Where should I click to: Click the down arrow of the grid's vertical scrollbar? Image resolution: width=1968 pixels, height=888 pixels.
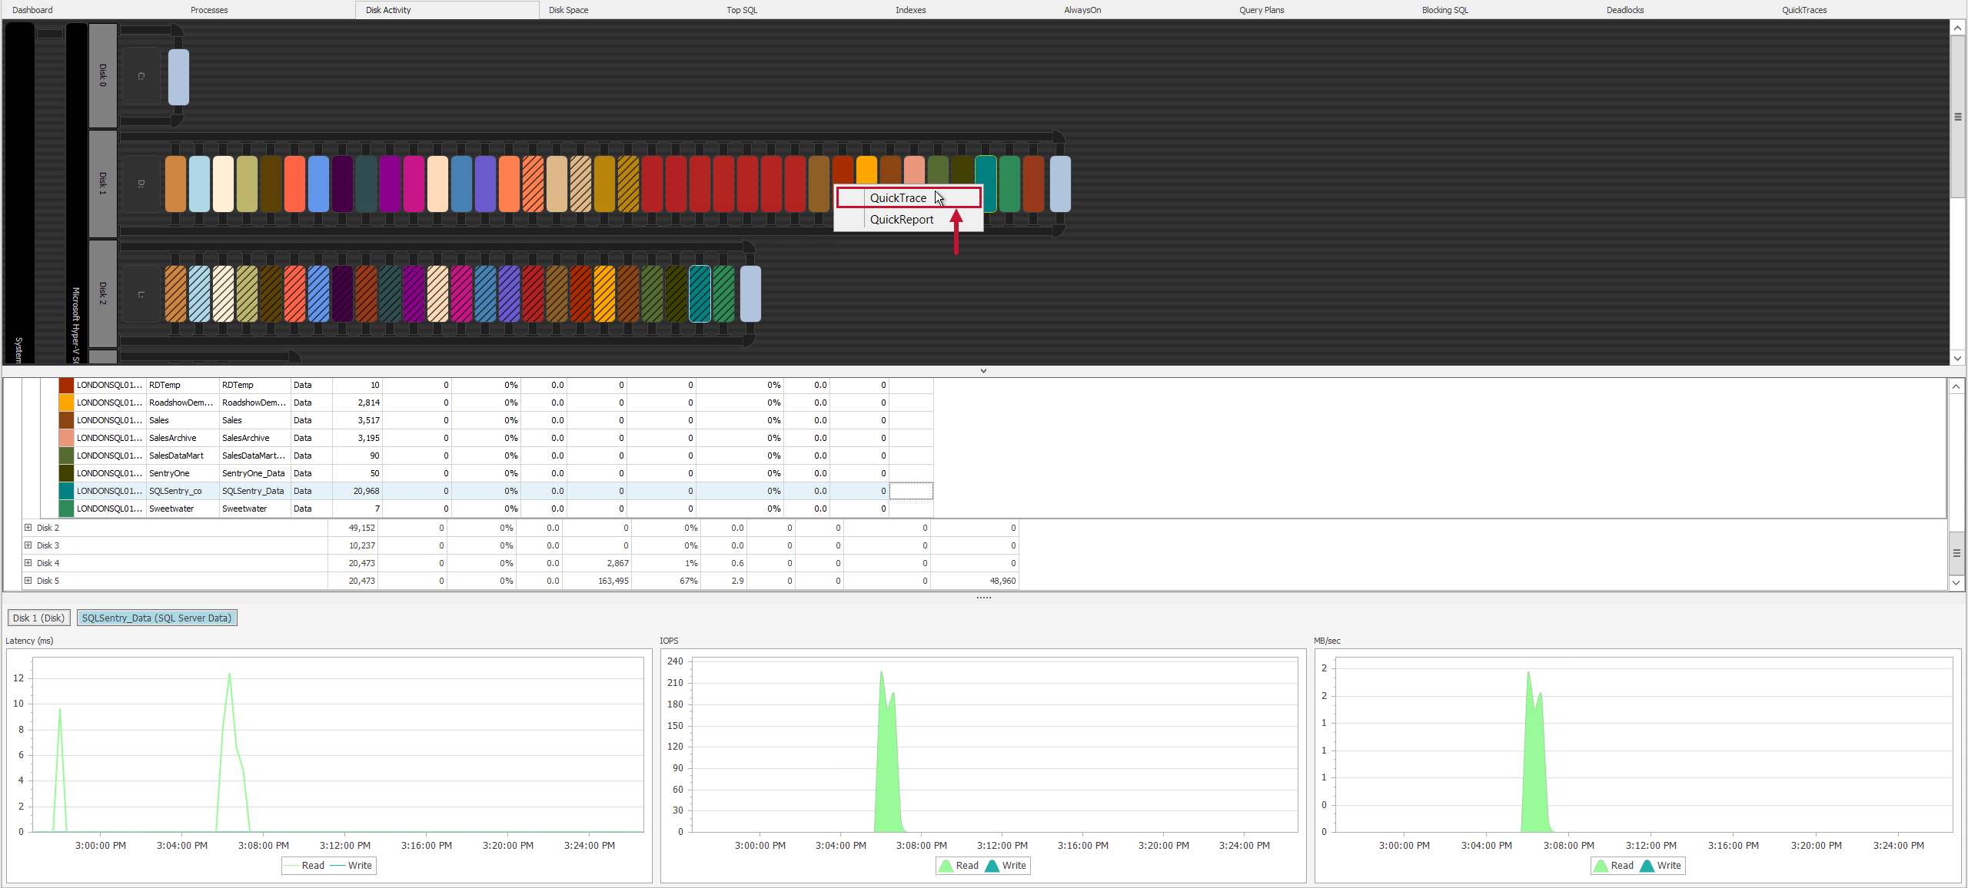[1956, 583]
